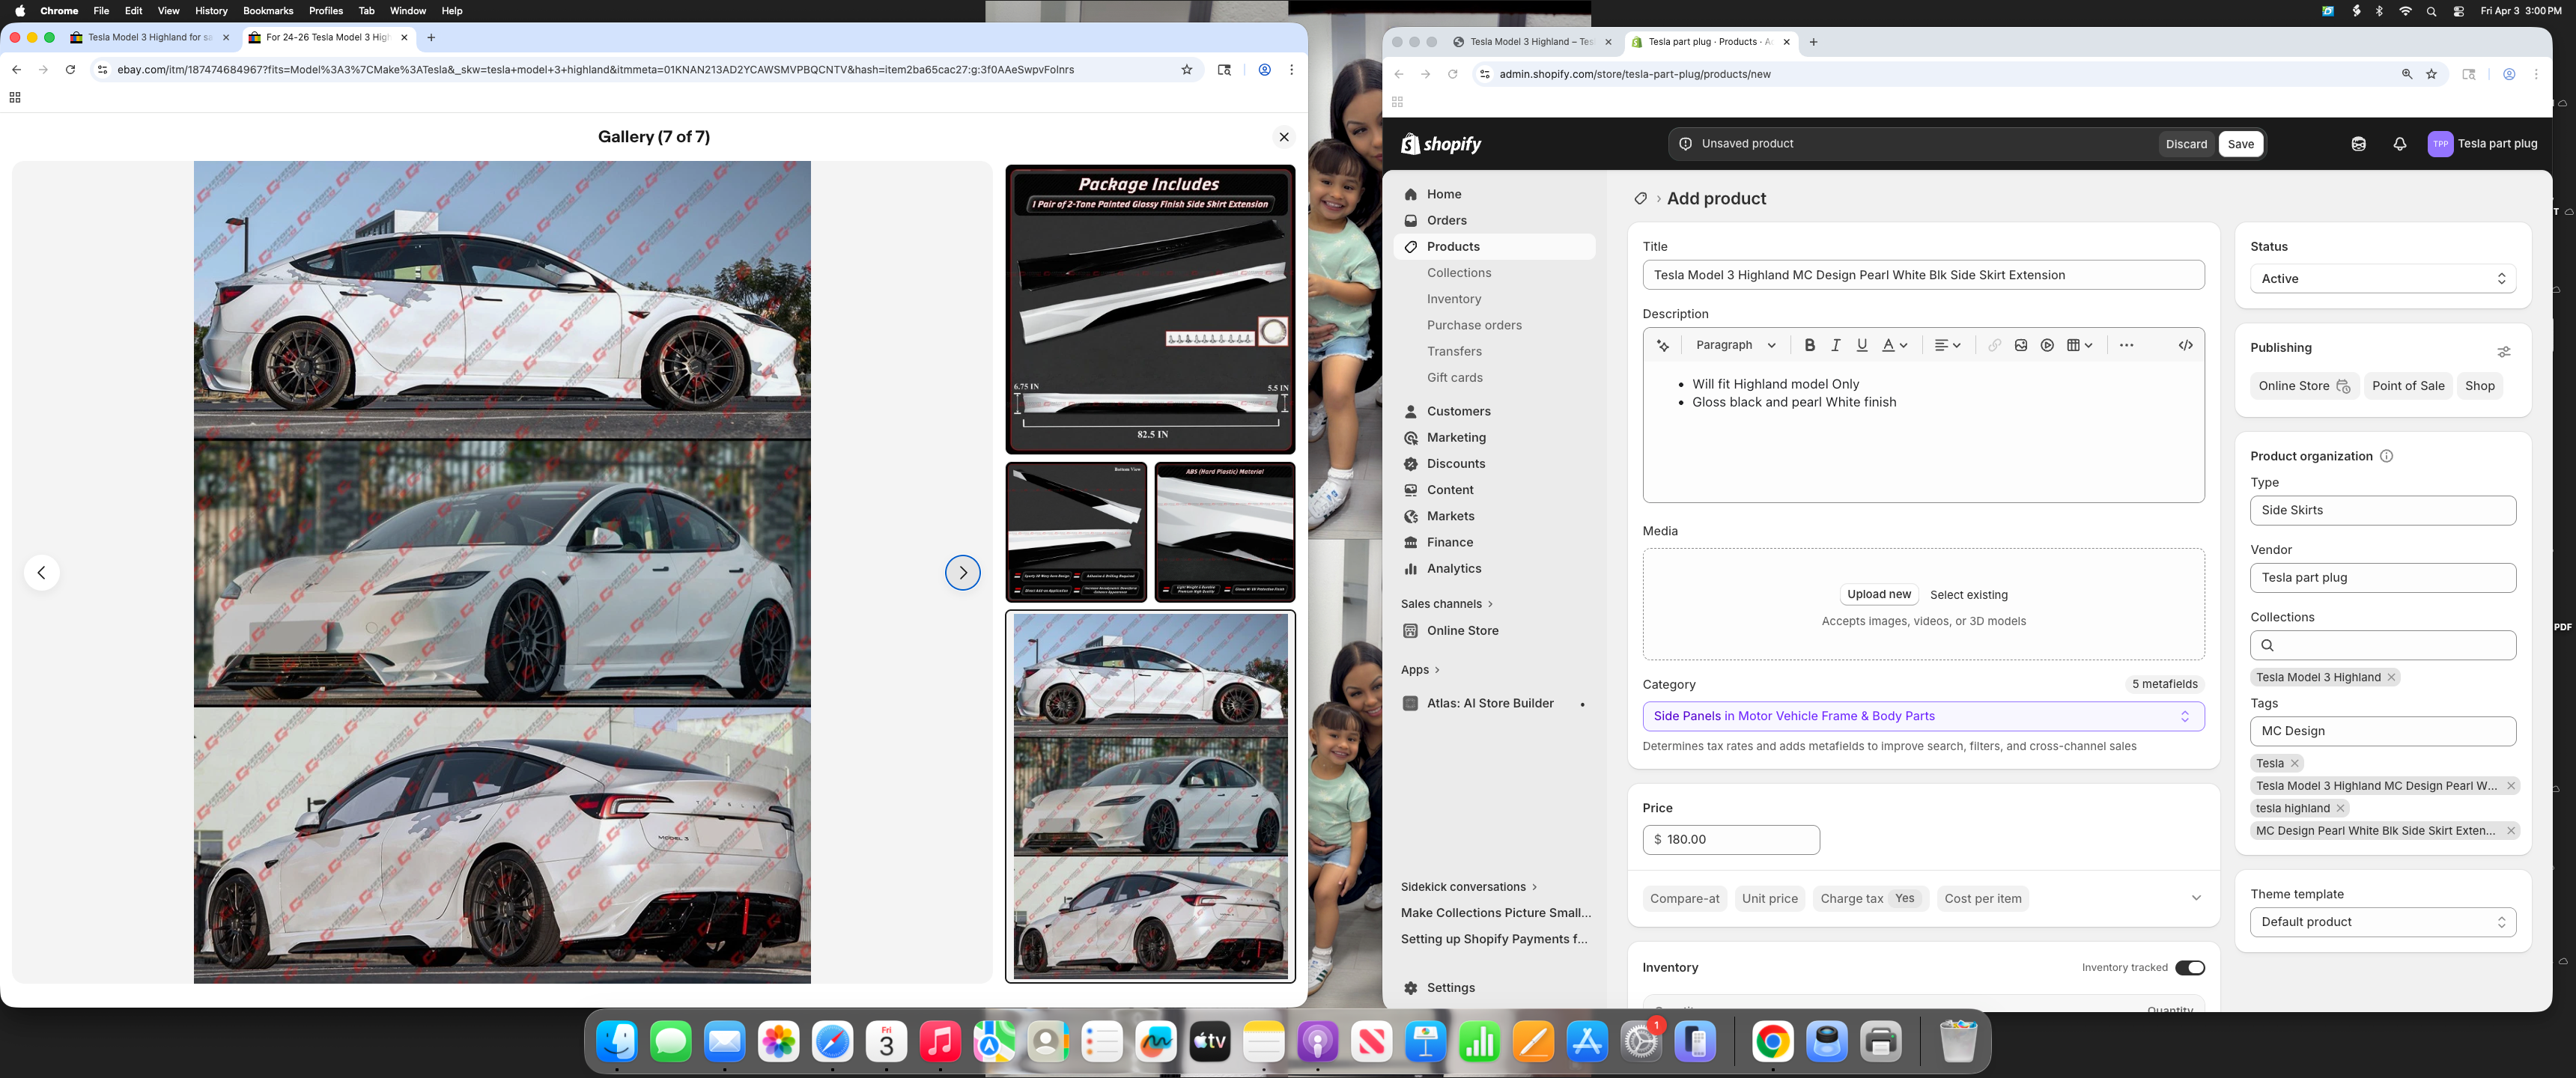Open the Category dropdown for Side Panels
Screen dimensions: 2576x1078
pos(1923,717)
